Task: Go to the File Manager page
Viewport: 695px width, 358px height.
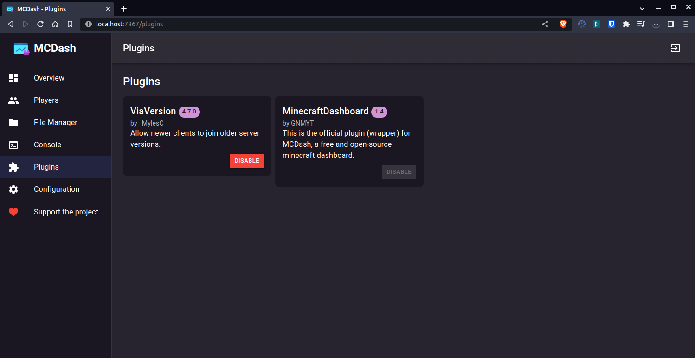Action: [x=56, y=123]
